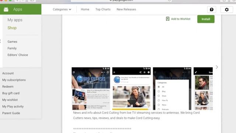Open the Categories list screenshot

pyautogui.click(x=172, y=89)
